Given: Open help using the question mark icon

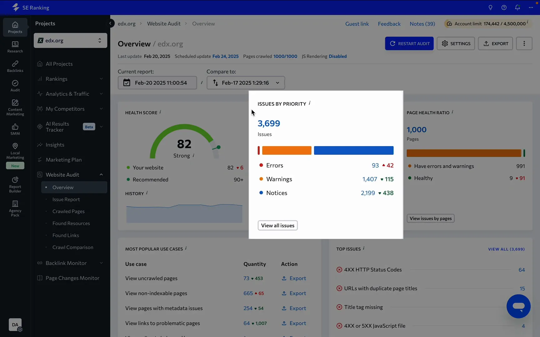Looking at the screenshot, I should 504,7.
